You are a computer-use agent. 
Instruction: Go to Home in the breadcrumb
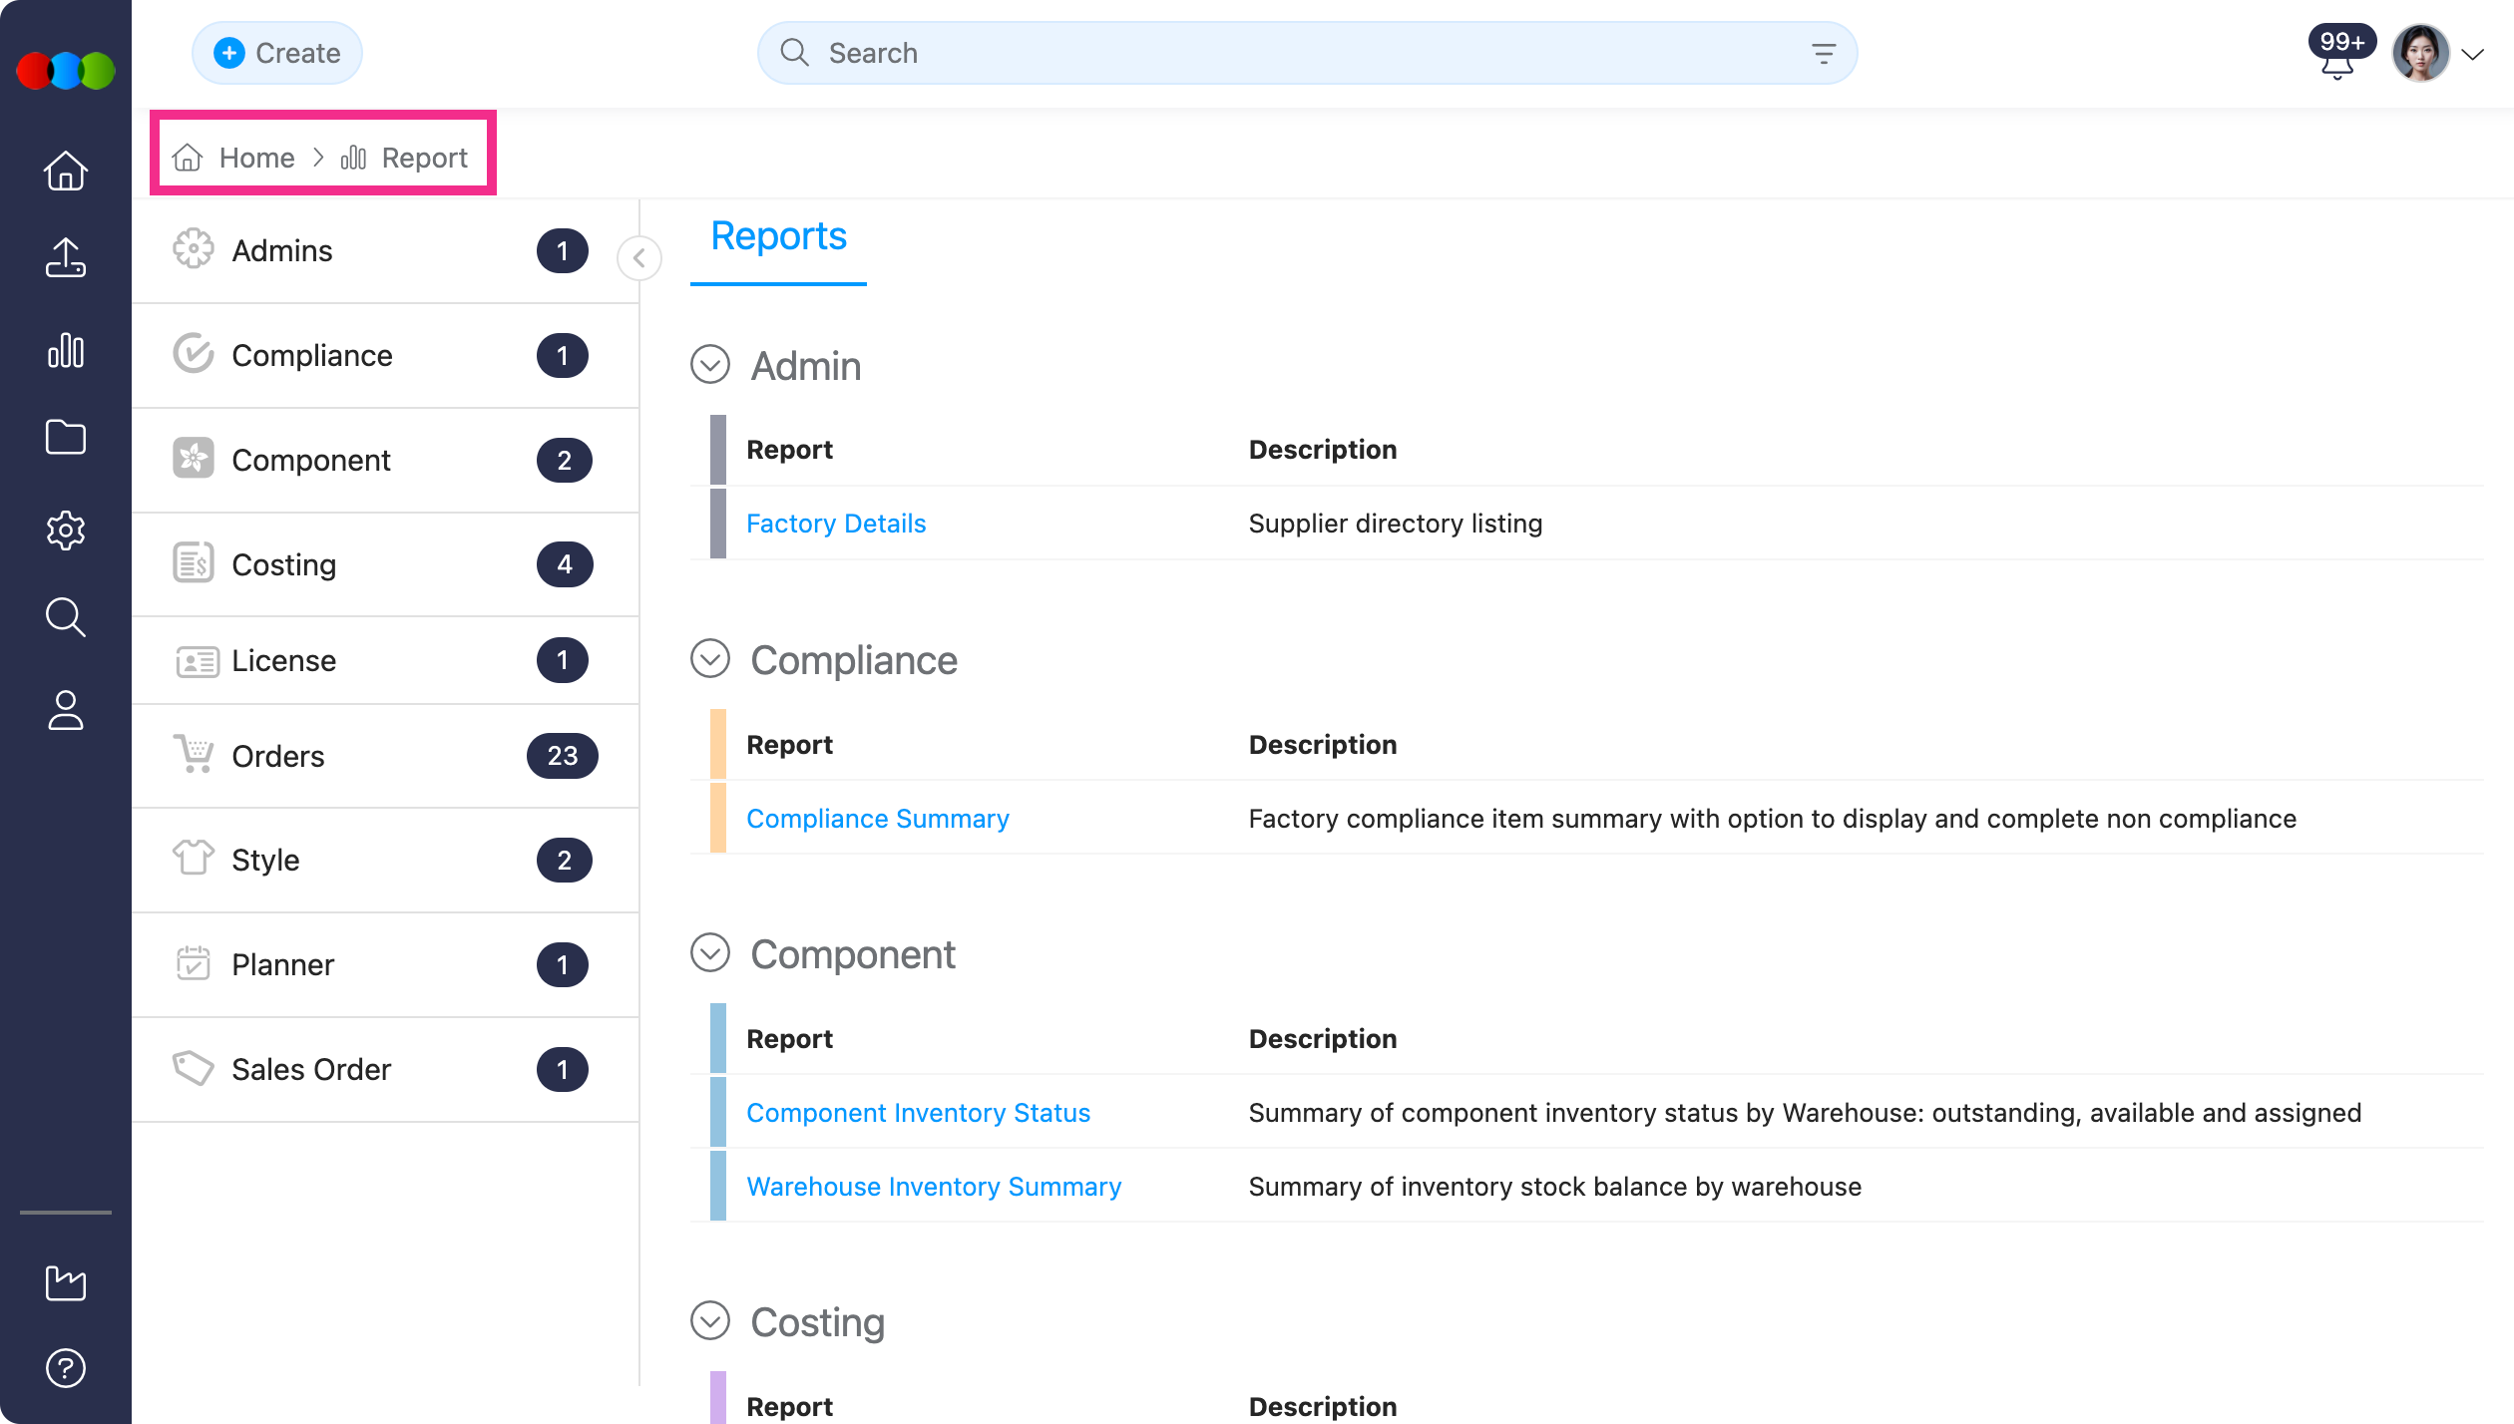point(256,158)
